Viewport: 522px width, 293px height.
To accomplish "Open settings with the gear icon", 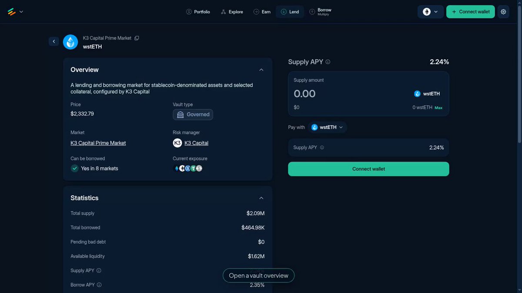I will click(503, 12).
